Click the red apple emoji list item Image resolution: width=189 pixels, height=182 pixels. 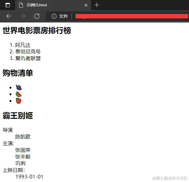[x=18, y=101]
